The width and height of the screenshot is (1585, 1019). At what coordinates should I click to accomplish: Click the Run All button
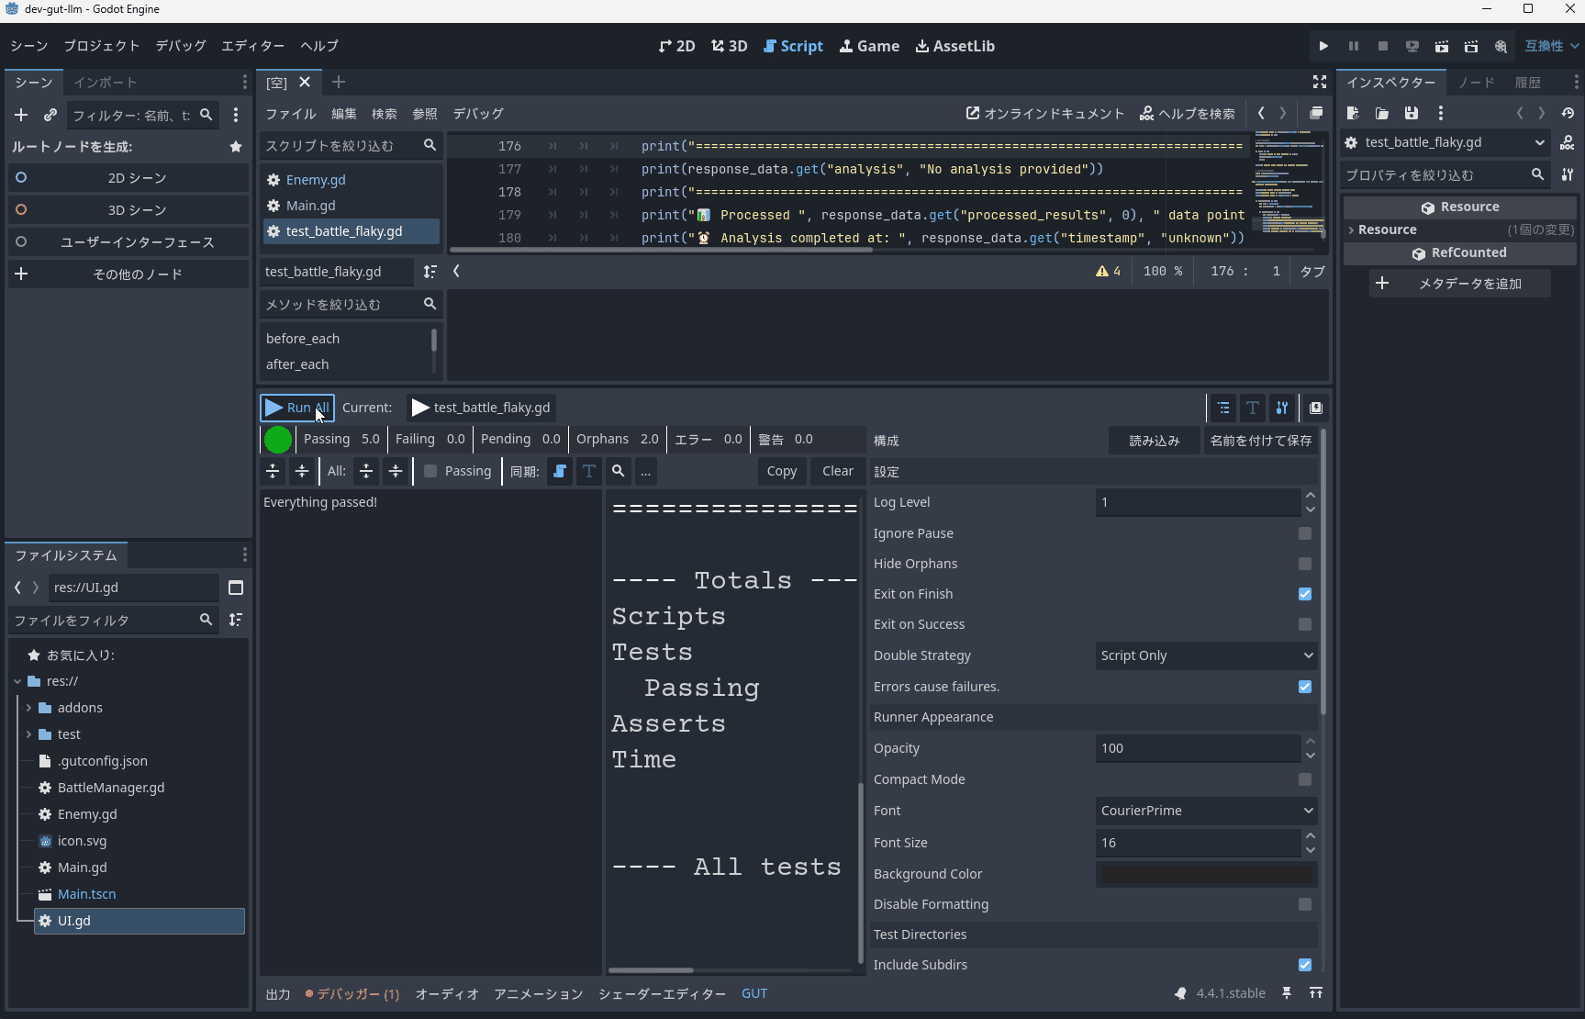tap(296, 408)
